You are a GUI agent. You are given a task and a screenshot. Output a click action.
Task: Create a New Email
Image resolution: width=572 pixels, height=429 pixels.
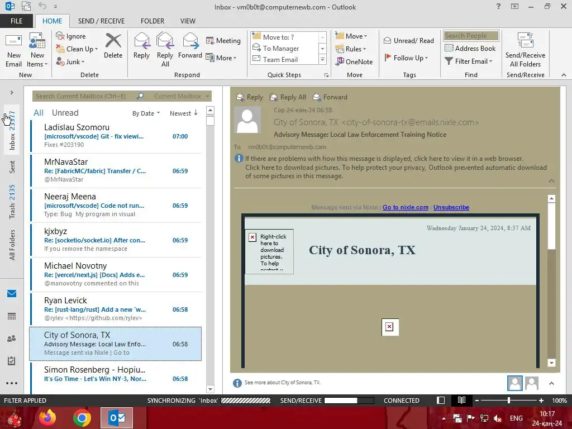pyautogui.click(x=13, y=50)
